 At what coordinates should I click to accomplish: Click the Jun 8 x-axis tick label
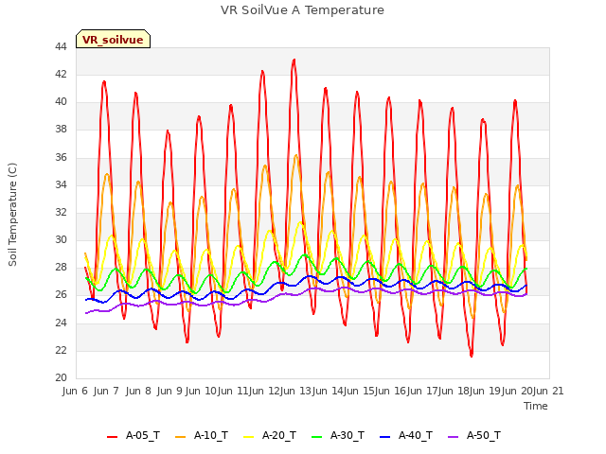tap(138, 391)
